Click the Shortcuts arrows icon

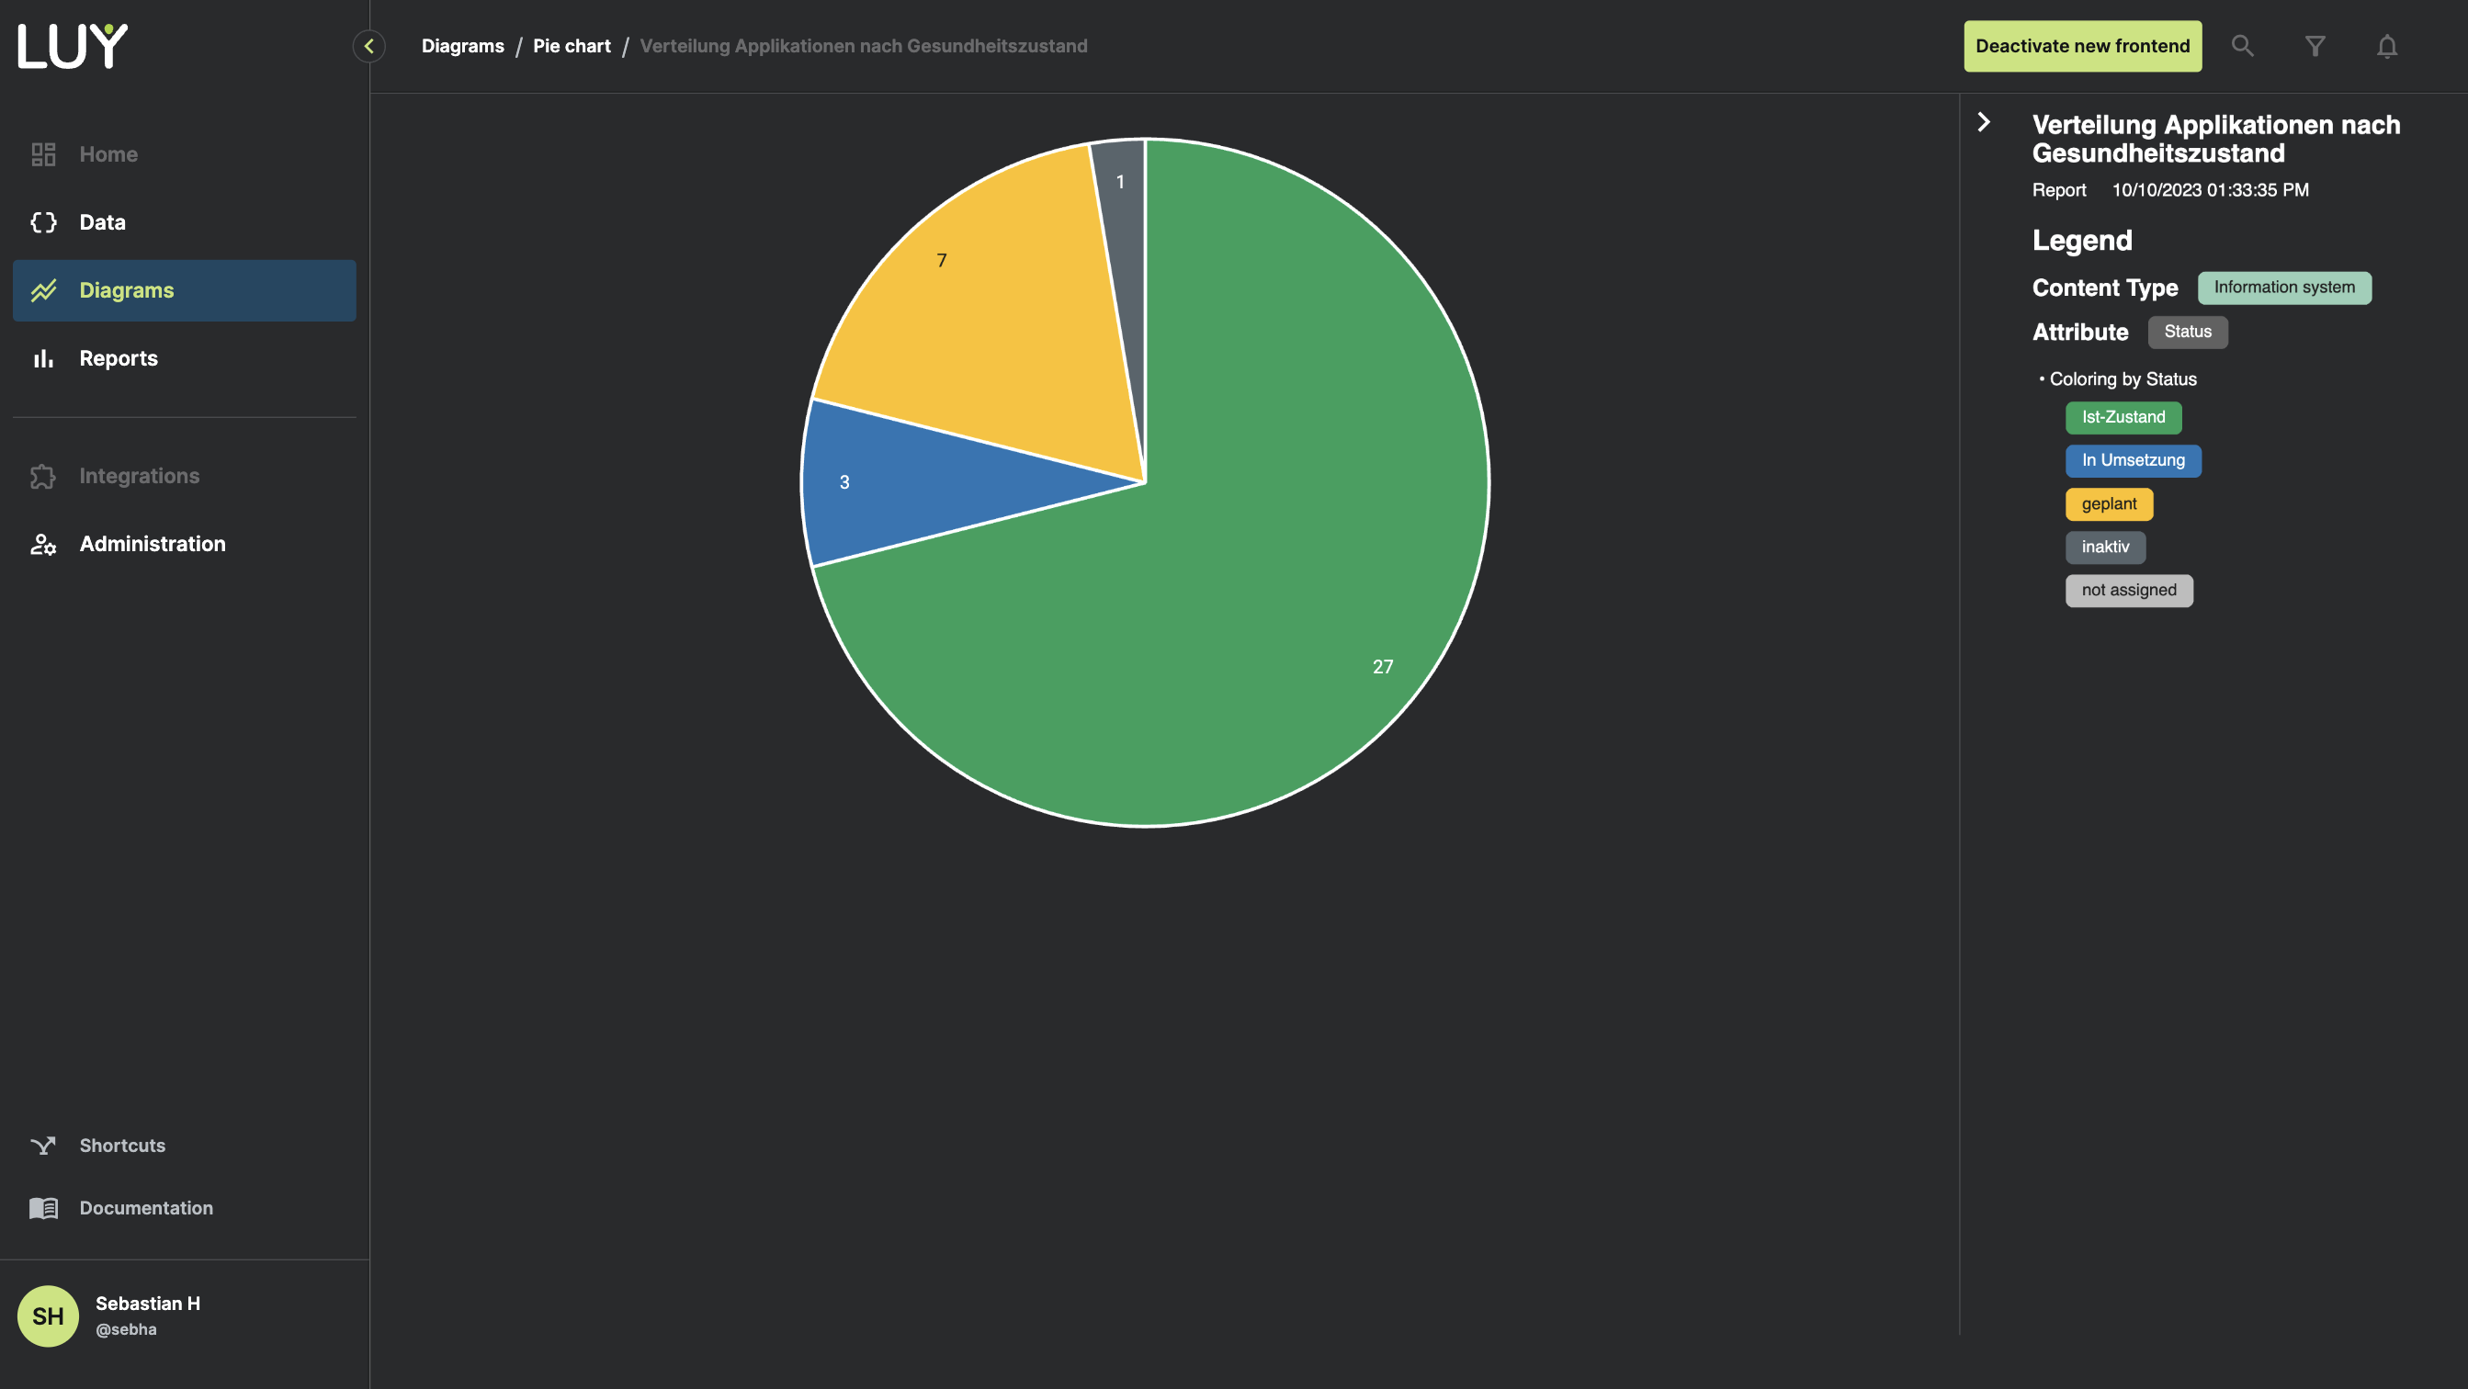(x=43, y=1146)
